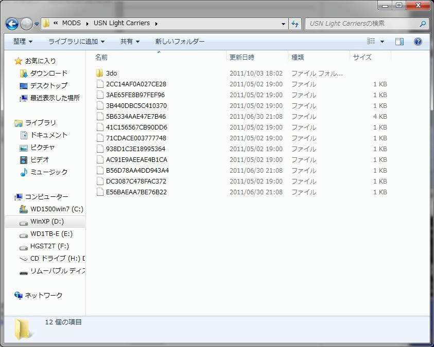Viewport: 434px width, 347px height.
Task: Open the ライブラリに追加 menu
Action: point(76,42)
